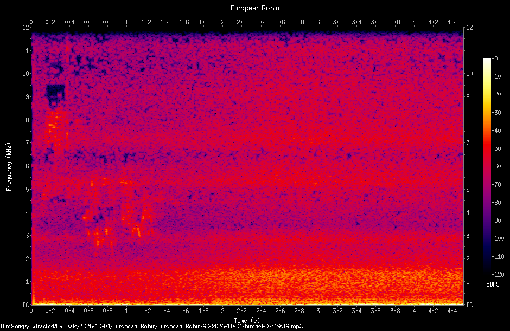Click "6" on the right frequency axis
Screen dimensions: 510x331
pyautogui.click(x=468, y=166)
